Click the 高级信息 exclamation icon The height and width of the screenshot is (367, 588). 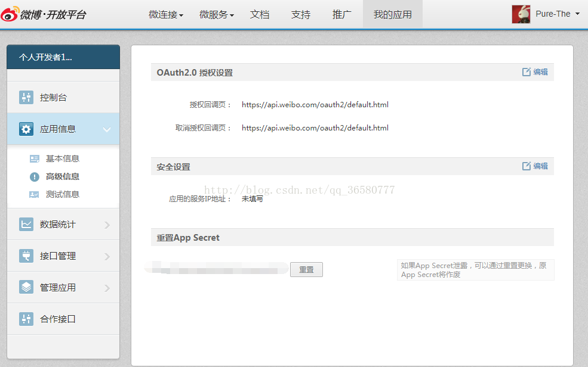[35, 176]
